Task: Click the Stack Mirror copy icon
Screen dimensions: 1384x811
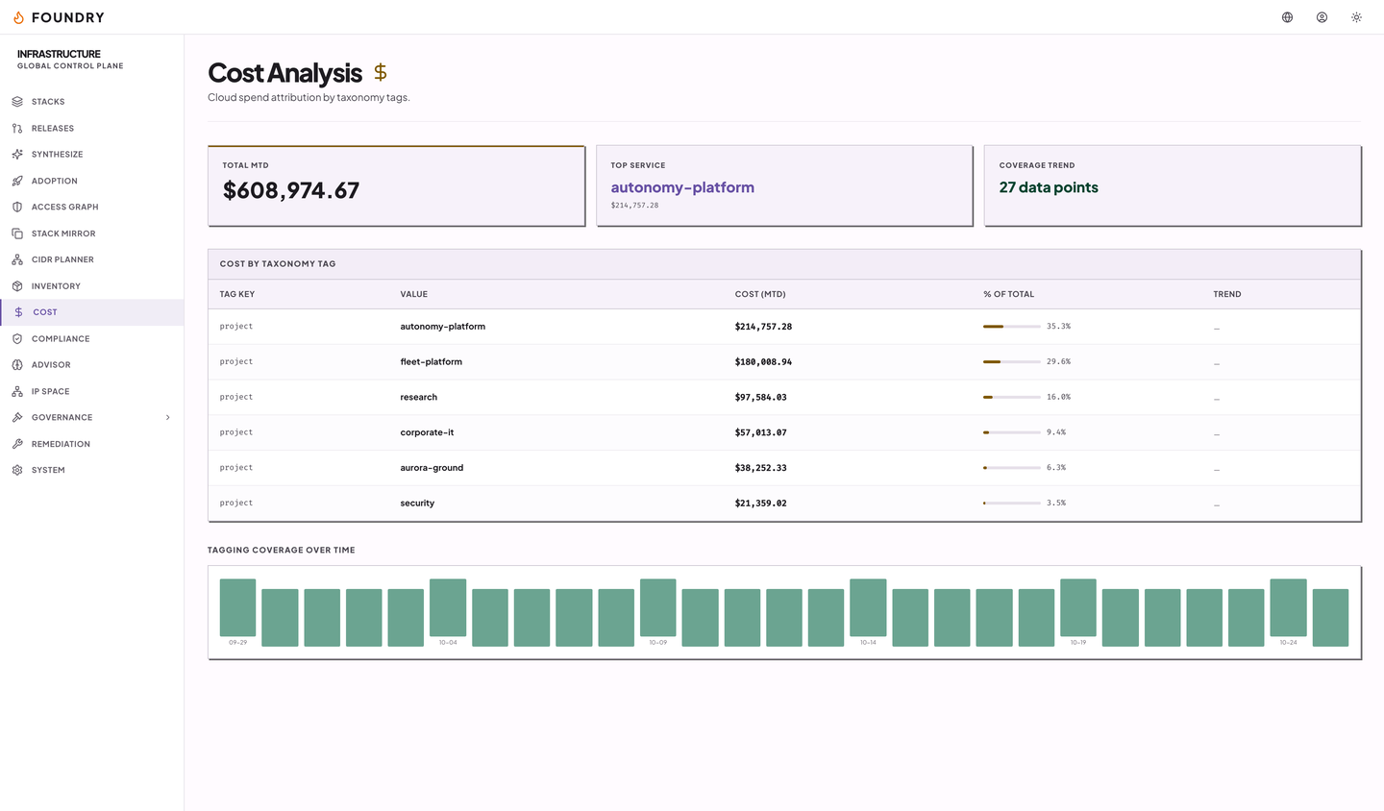Action: (17, 233)
